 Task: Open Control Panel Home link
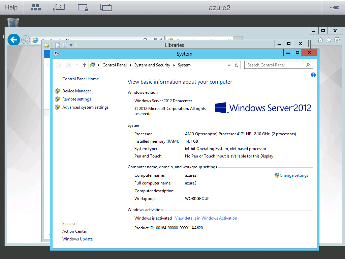click(x=81, y=79)
